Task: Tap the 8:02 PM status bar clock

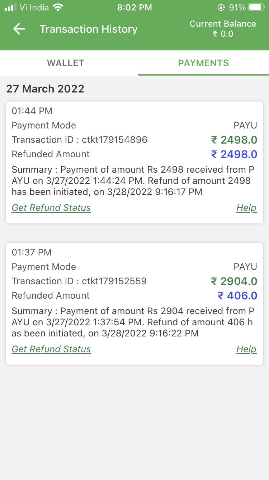Action: coord(134,7)
